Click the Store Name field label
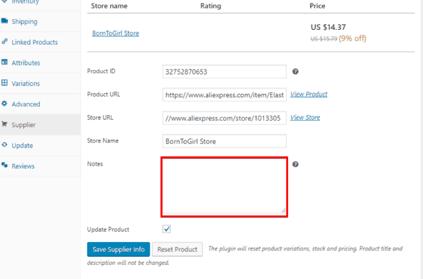 [103, 141]
